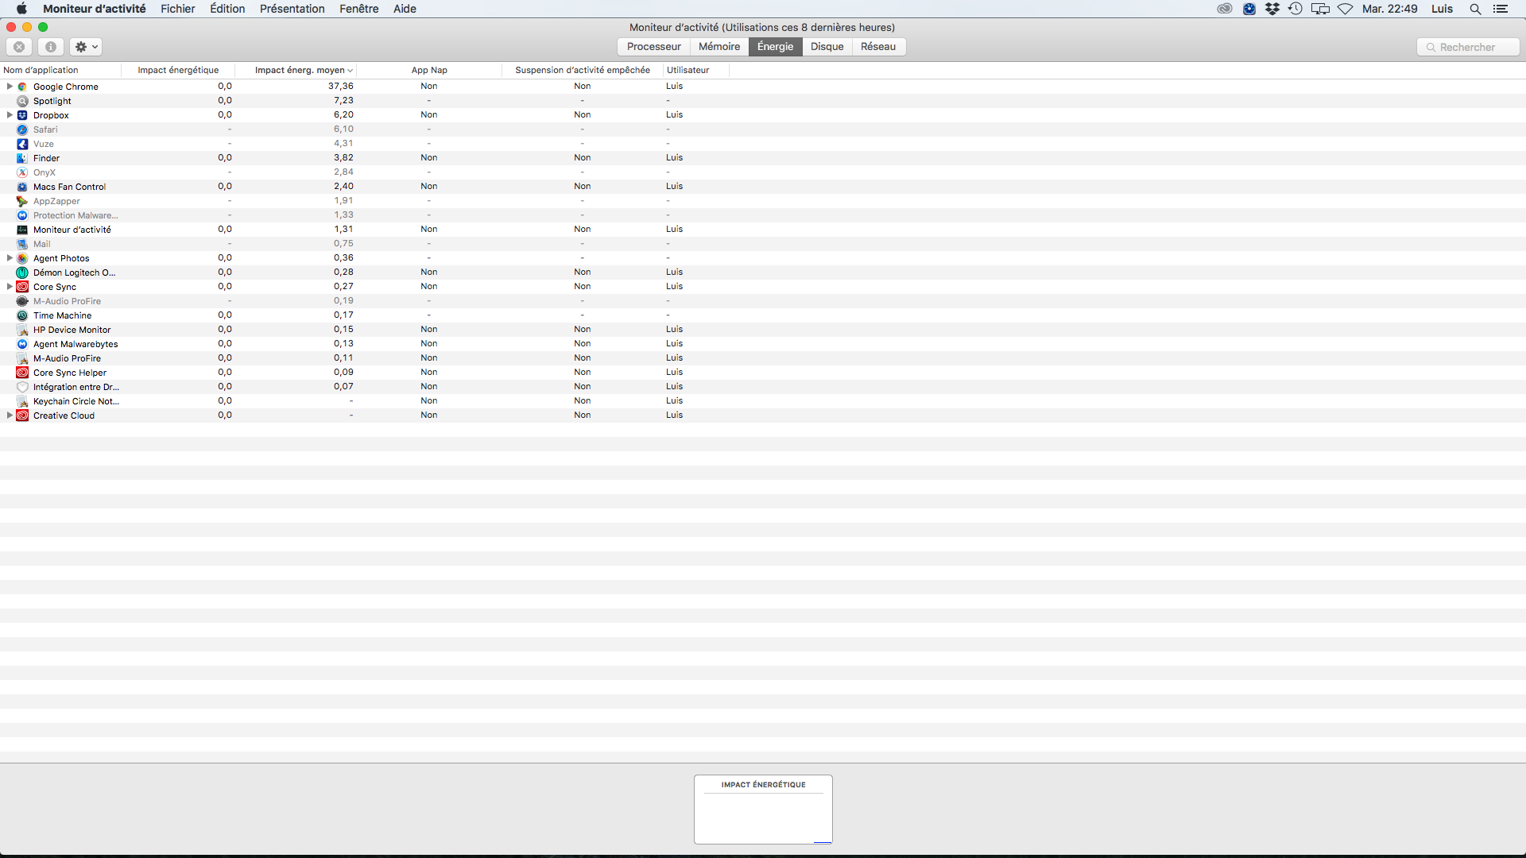The height and width of the screenshot is (858, 1526).
Task: Click the Safari compass icon
Action: point(22,129)
